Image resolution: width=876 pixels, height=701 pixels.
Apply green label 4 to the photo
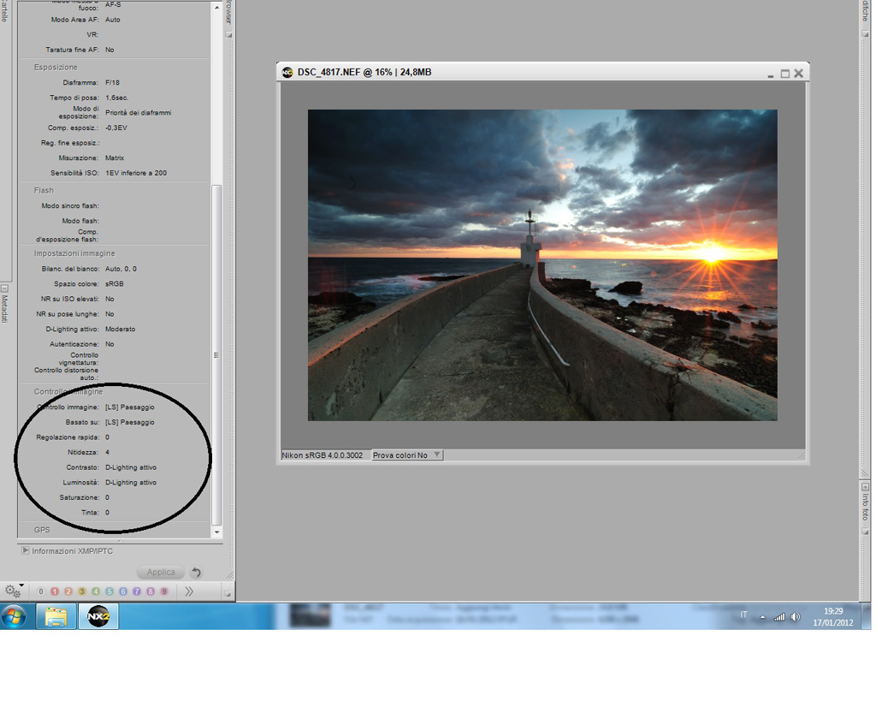(96, 591)
